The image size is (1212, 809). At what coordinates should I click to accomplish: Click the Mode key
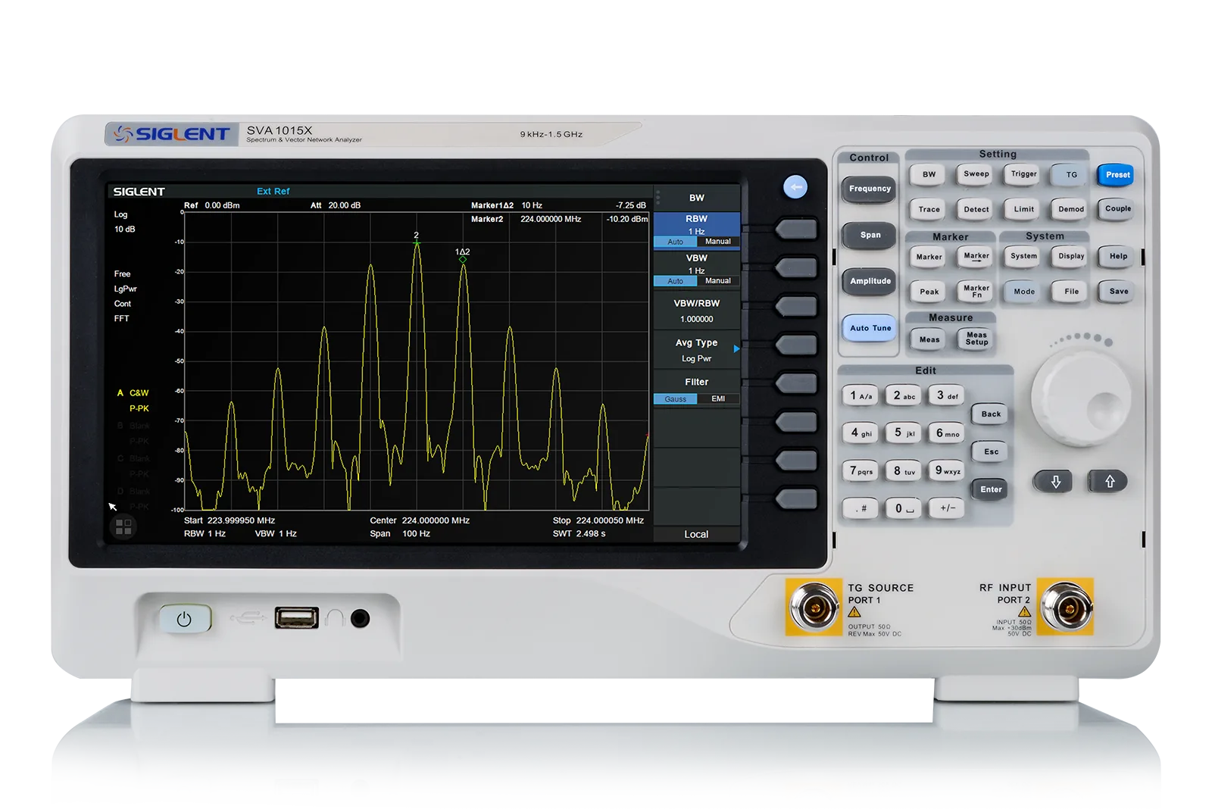coord(1023,292)
